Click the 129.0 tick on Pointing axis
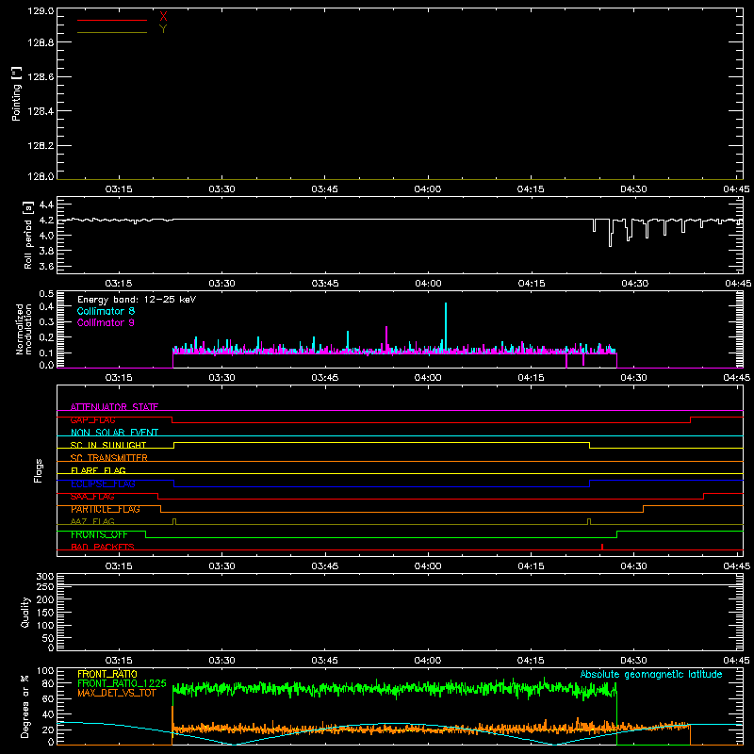Image resolution: width=754 pixels, height=754 pixels. [41, 11]
